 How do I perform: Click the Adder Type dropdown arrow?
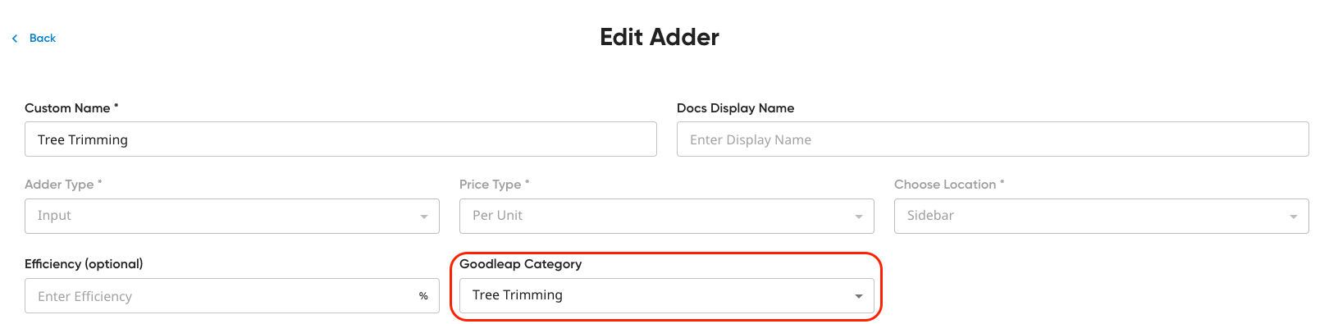coord(424,217)
